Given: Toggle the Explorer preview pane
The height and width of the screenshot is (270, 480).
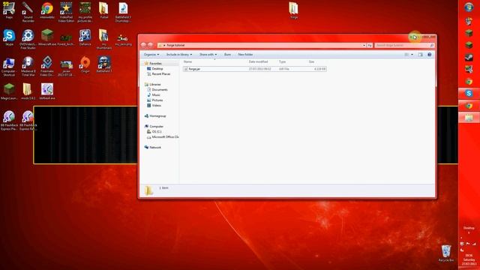Looking at the screenshot, I should tap(420, 55).
